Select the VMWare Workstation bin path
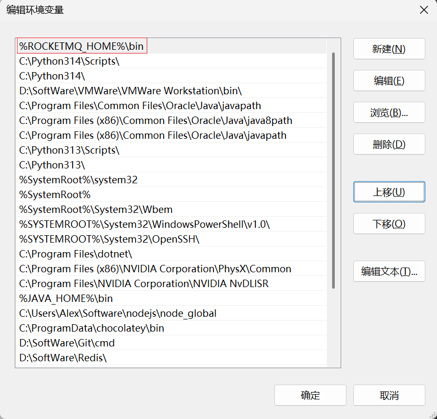This screenshot has height=419, width=437. [x=130, y=91]
